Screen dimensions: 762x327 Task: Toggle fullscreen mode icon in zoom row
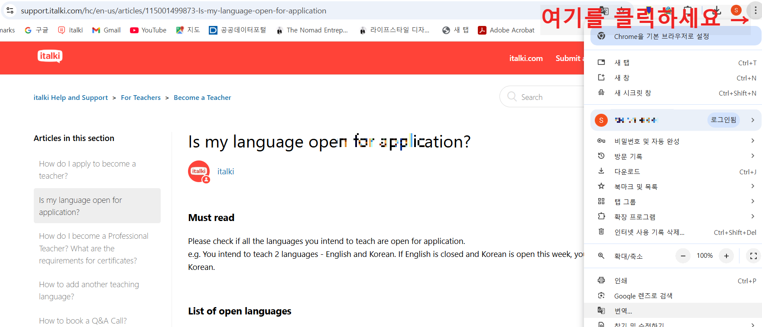coord(754,256)
